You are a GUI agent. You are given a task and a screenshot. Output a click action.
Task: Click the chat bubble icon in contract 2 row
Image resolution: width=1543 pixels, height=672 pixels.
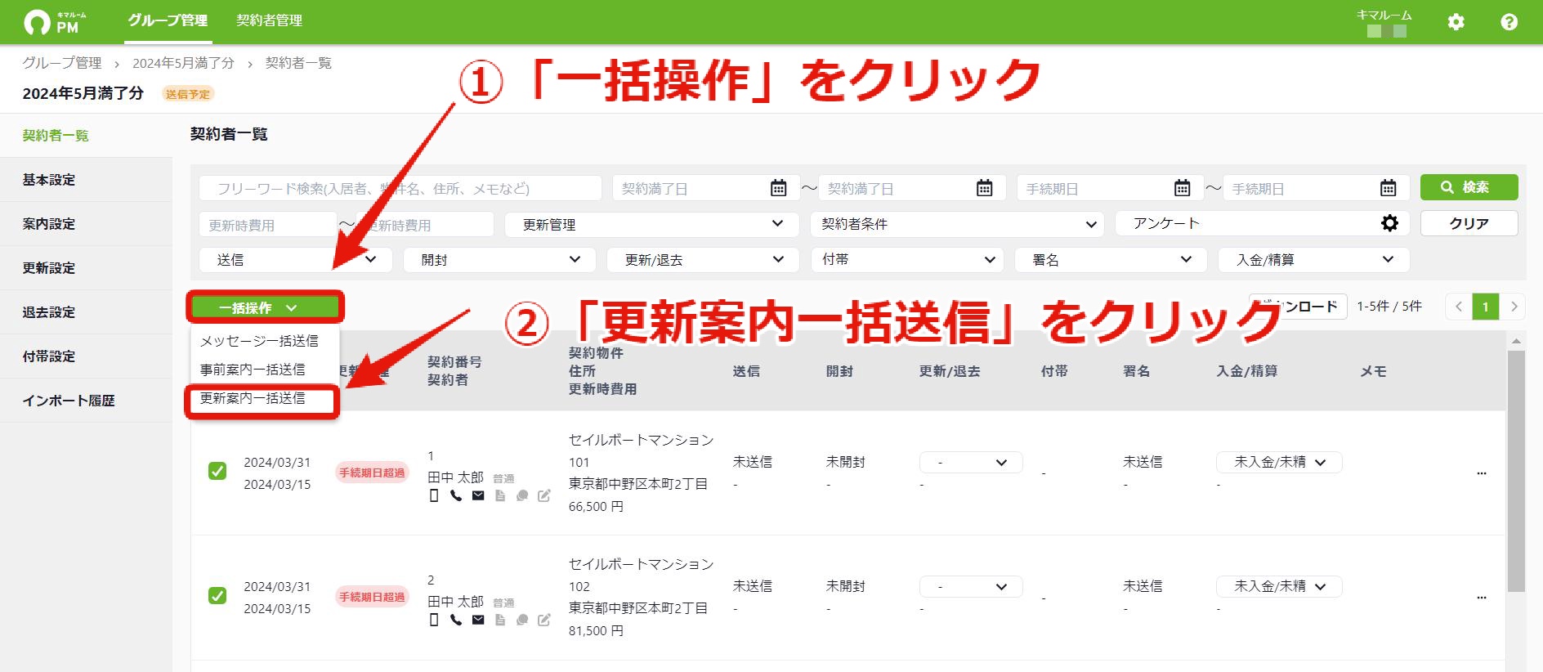[x=522, y=620]
